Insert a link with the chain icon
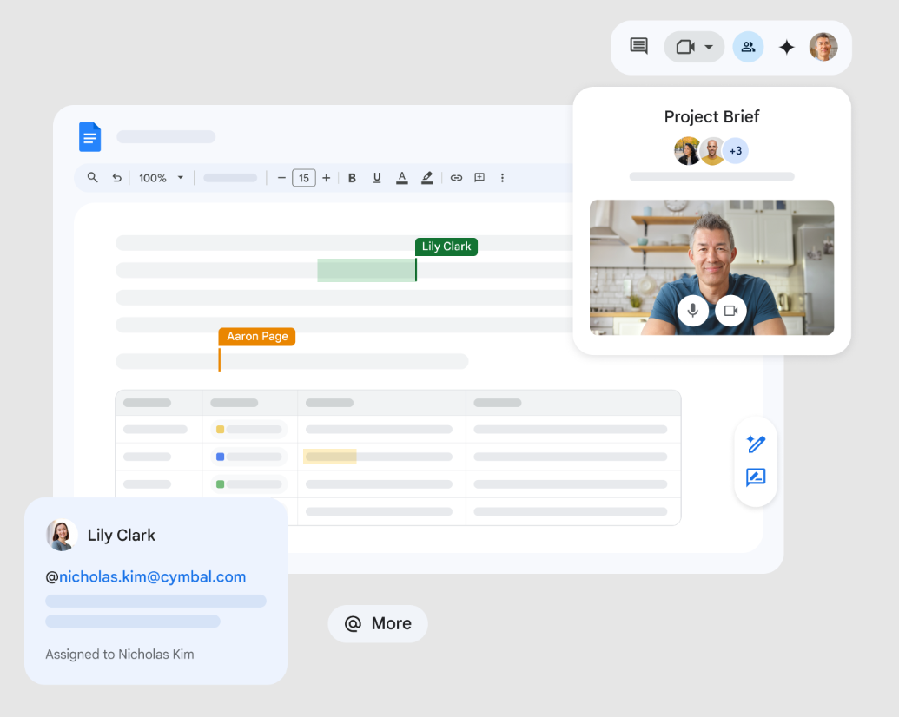This screenshot has width=899, height=717. 456,178
